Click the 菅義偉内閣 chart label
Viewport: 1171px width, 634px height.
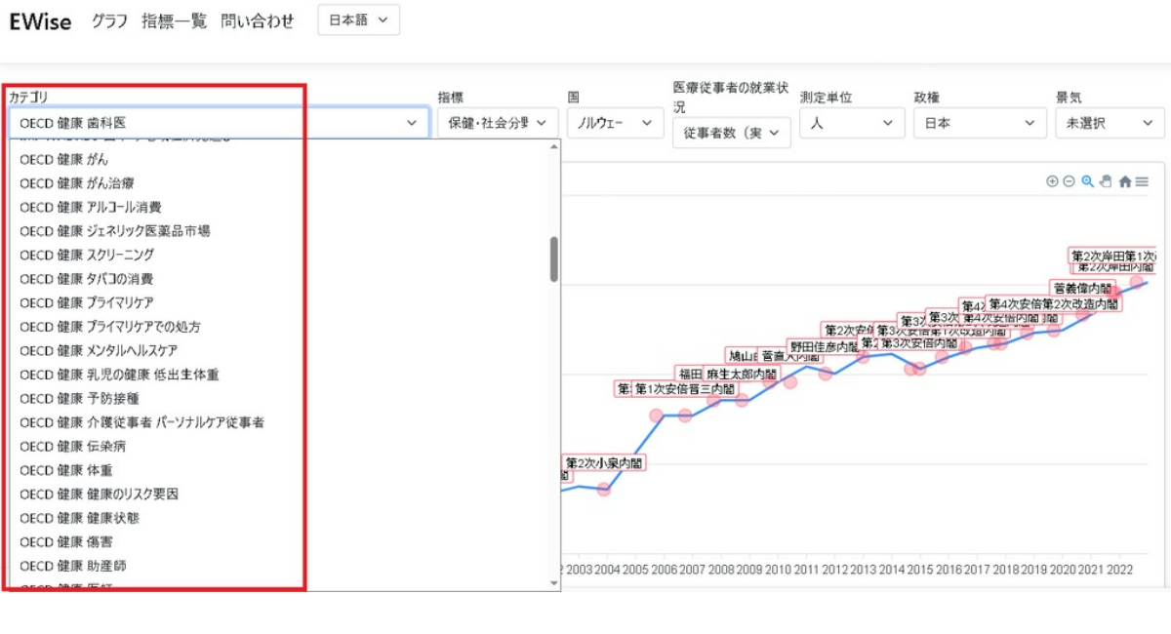(1082, 289)
